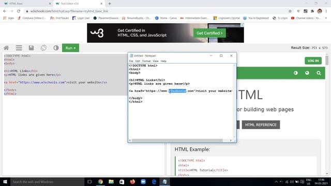Open Notepad's View menu
The image size is (331, 186).
click(x=156, y=61)
